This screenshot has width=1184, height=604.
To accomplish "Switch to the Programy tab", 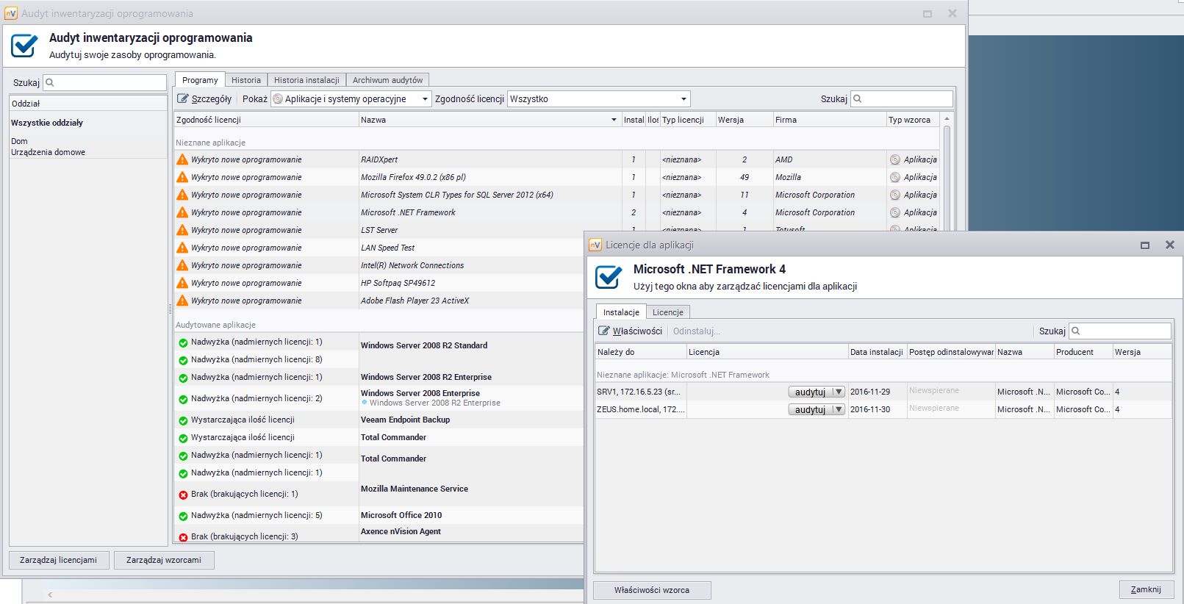I will click(x=200, y=80).
